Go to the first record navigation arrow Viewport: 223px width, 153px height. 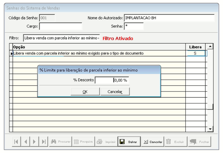(17, 142)
